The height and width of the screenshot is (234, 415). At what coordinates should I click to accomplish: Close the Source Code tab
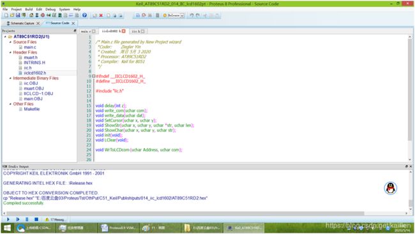73,23
